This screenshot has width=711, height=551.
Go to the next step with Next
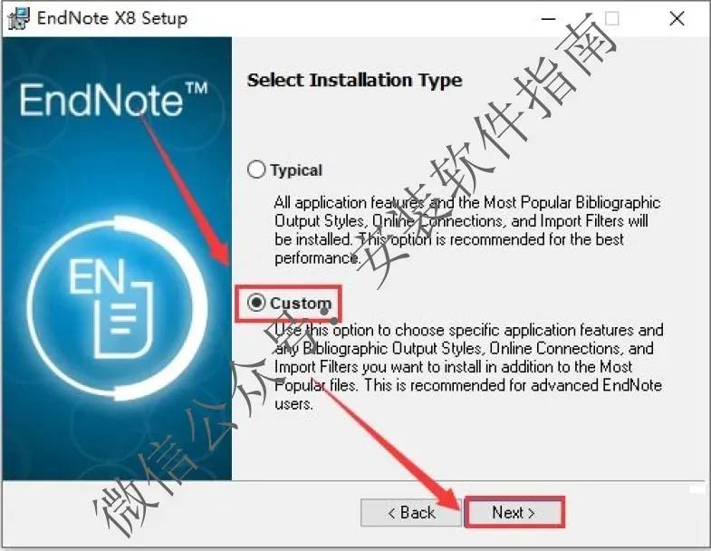[x=514, y=512]
